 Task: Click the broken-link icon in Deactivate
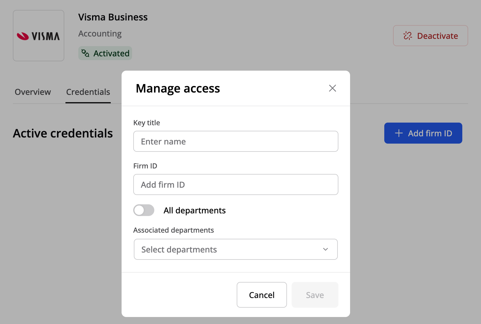click(407, 36)
